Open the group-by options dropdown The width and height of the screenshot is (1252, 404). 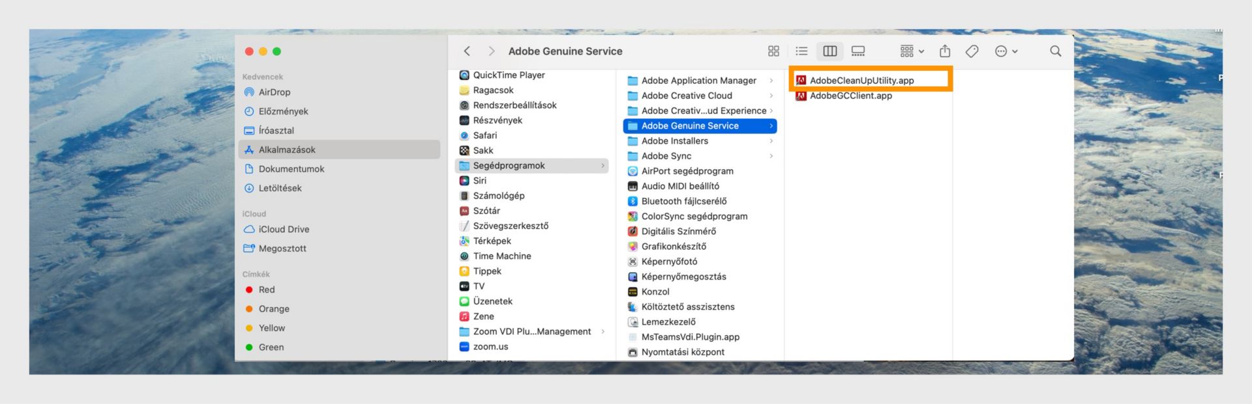point(912,51)
